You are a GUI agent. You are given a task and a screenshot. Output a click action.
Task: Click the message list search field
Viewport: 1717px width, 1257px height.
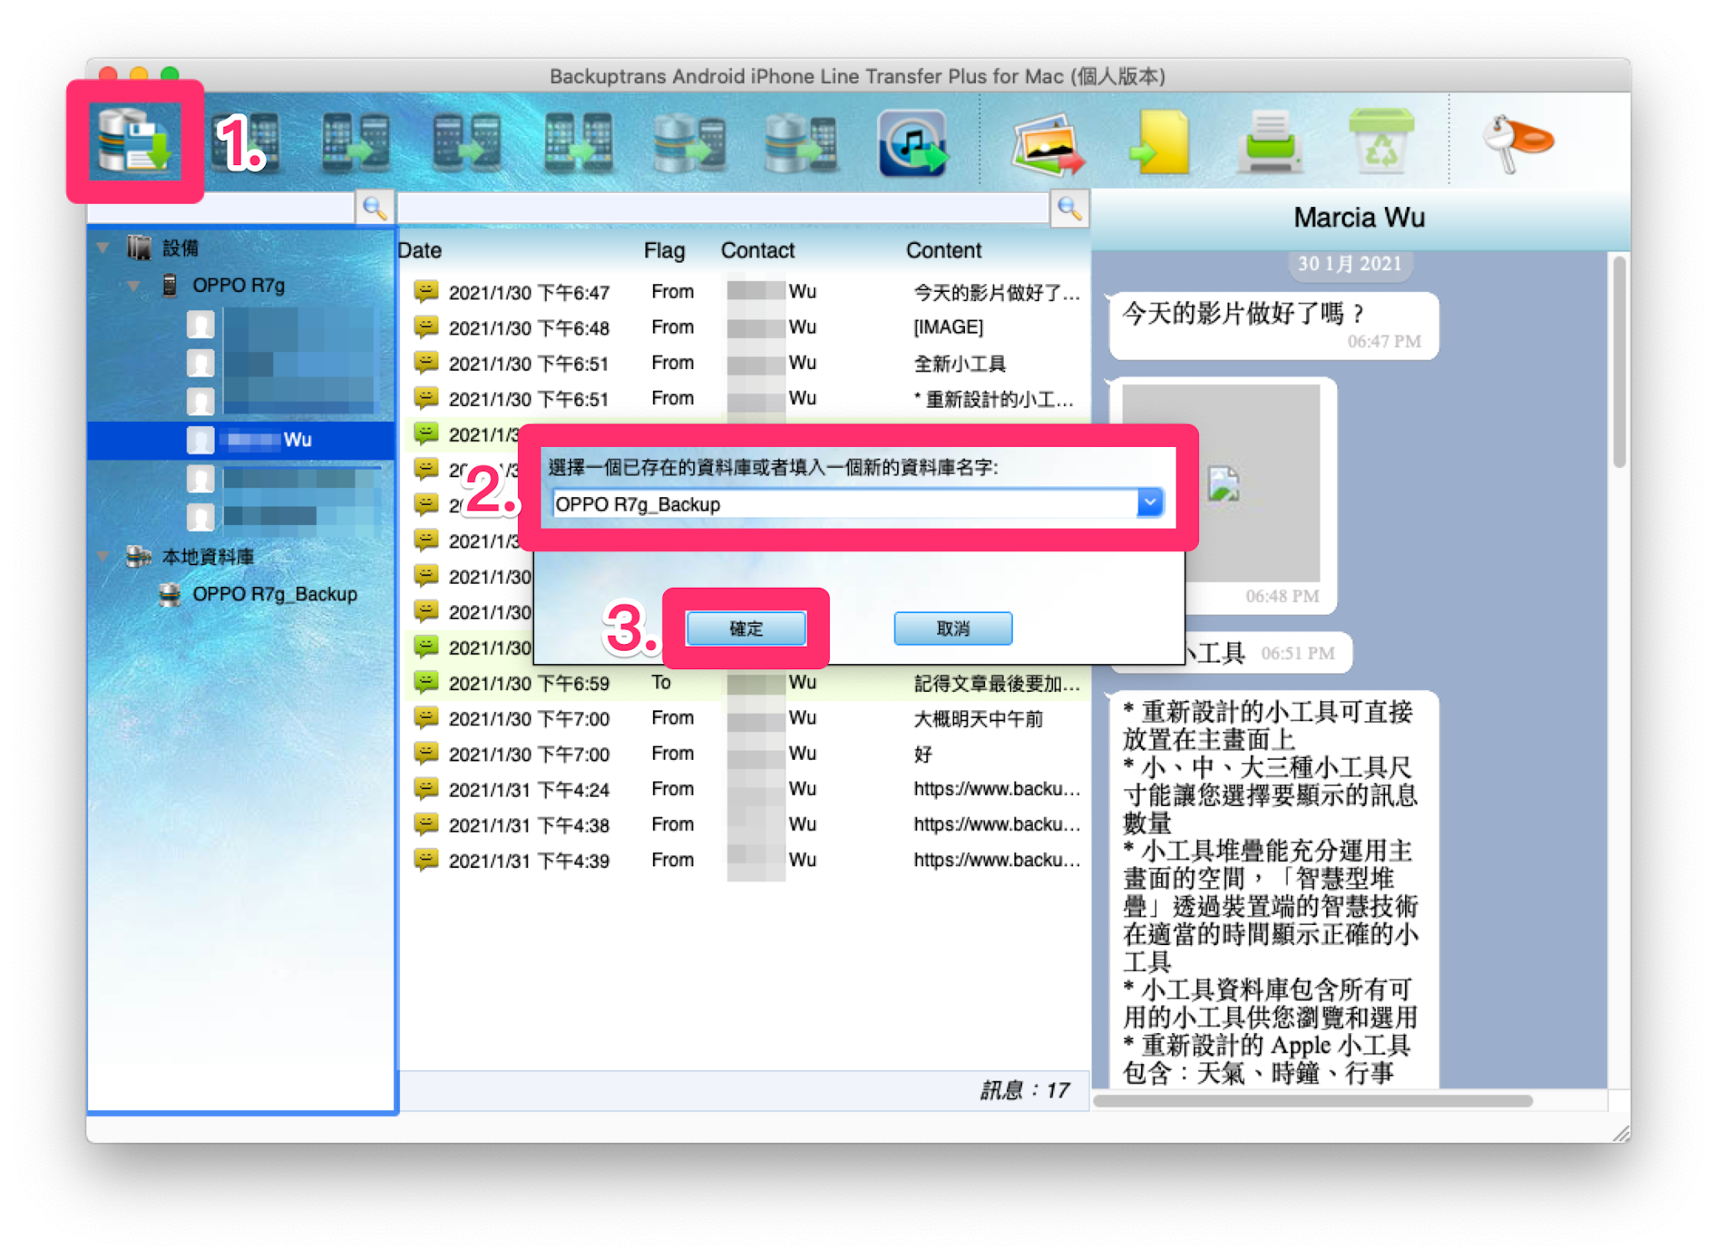[724, 208]
